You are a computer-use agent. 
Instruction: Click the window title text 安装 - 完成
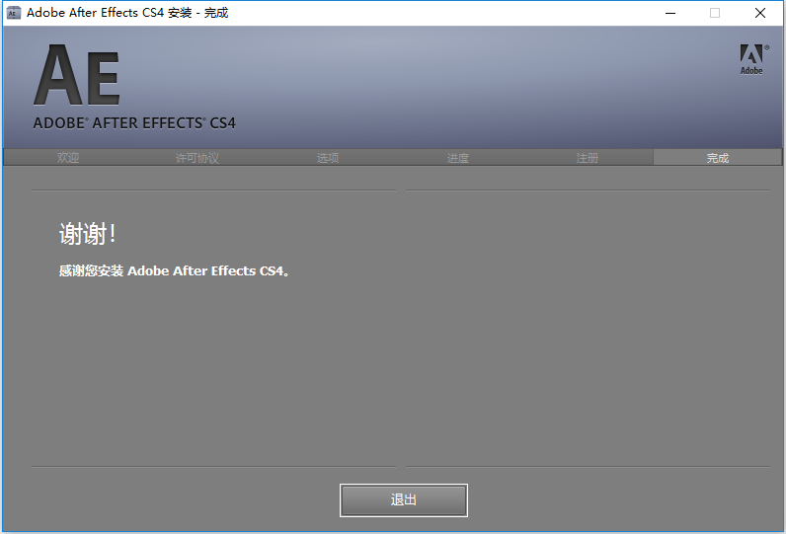tap(198, 13)
